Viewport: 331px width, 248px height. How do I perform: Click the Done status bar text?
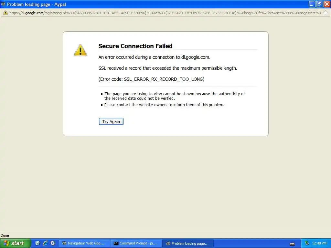point(5,235)
